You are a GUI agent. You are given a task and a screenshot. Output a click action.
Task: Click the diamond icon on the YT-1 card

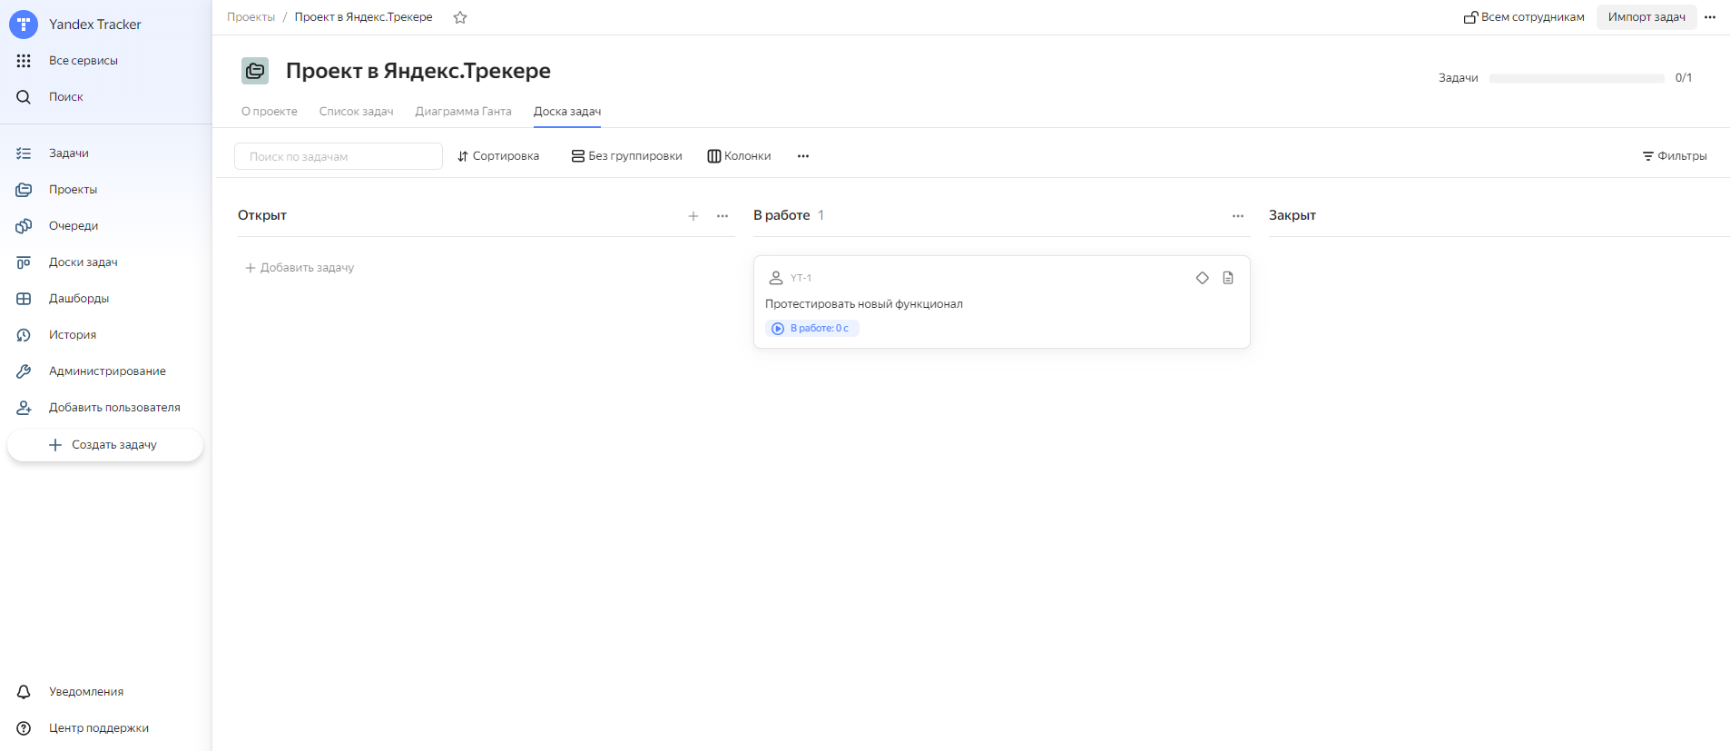click(1203, 278)
